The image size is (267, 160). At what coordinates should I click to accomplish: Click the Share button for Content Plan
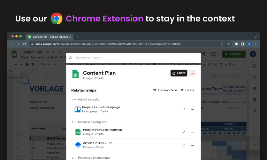pos(179,73)
